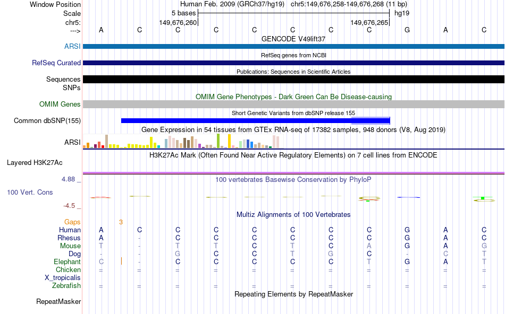Click 'Repeating Elements by RepeatMasker' title
Screen dimensions: 505x314
coord(293,294)
